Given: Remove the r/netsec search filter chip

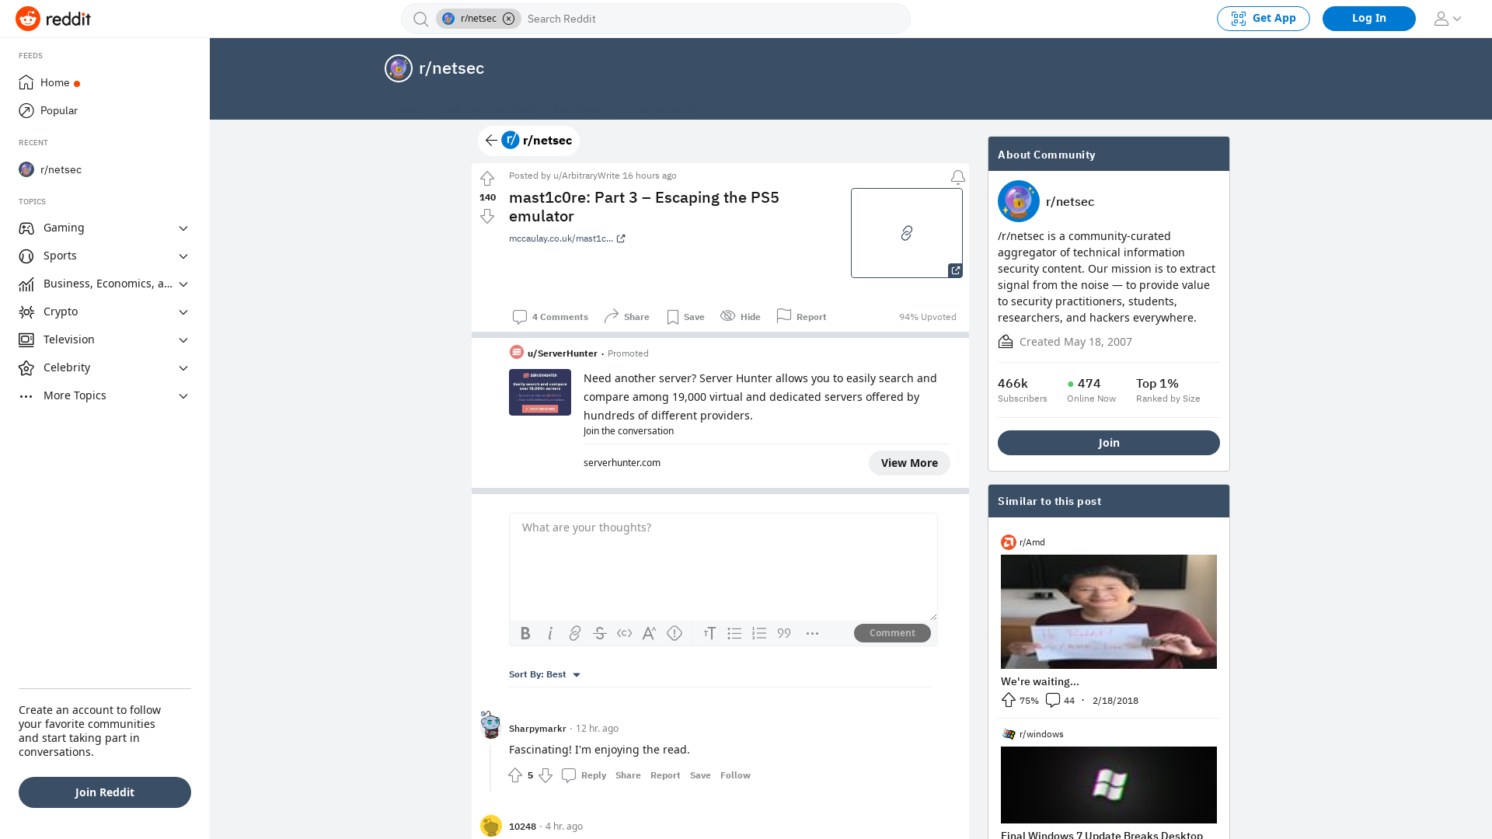Looking at the screenshot, I should point(508,19).
